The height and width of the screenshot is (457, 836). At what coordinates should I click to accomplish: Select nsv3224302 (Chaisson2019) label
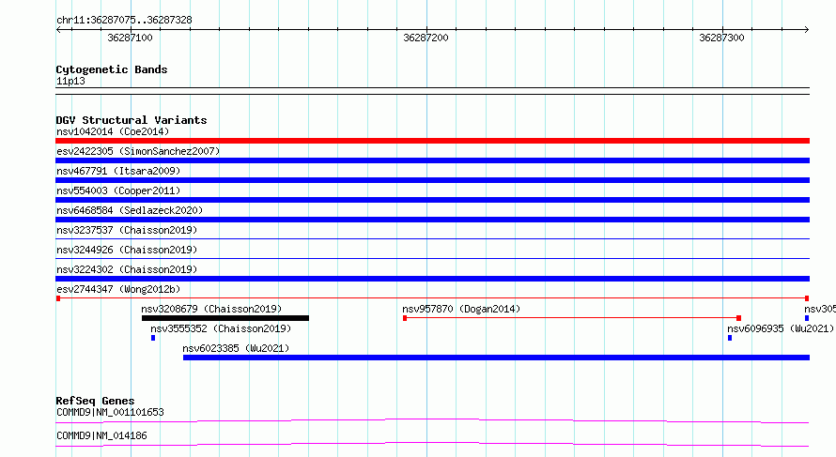(x=127, y=269)
